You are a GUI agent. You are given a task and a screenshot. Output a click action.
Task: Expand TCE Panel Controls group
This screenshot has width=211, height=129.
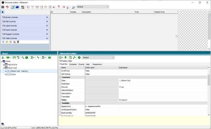point(25,30)
